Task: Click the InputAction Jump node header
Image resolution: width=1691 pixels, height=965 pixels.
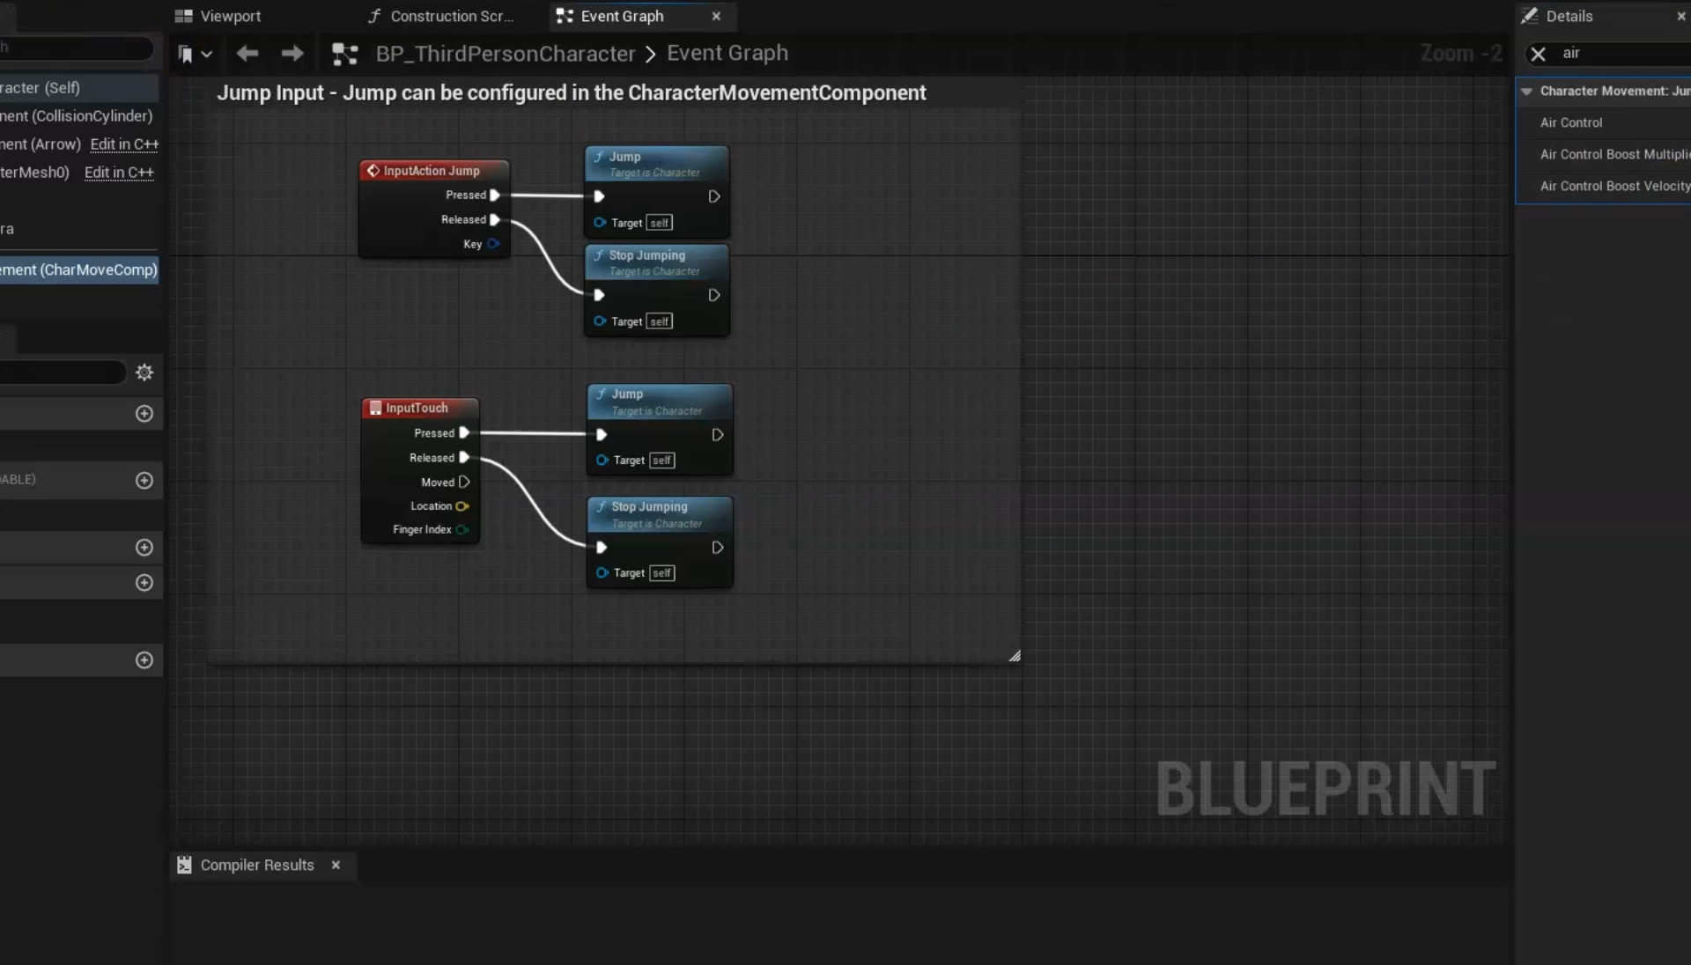Action: [x=432, y=171]
